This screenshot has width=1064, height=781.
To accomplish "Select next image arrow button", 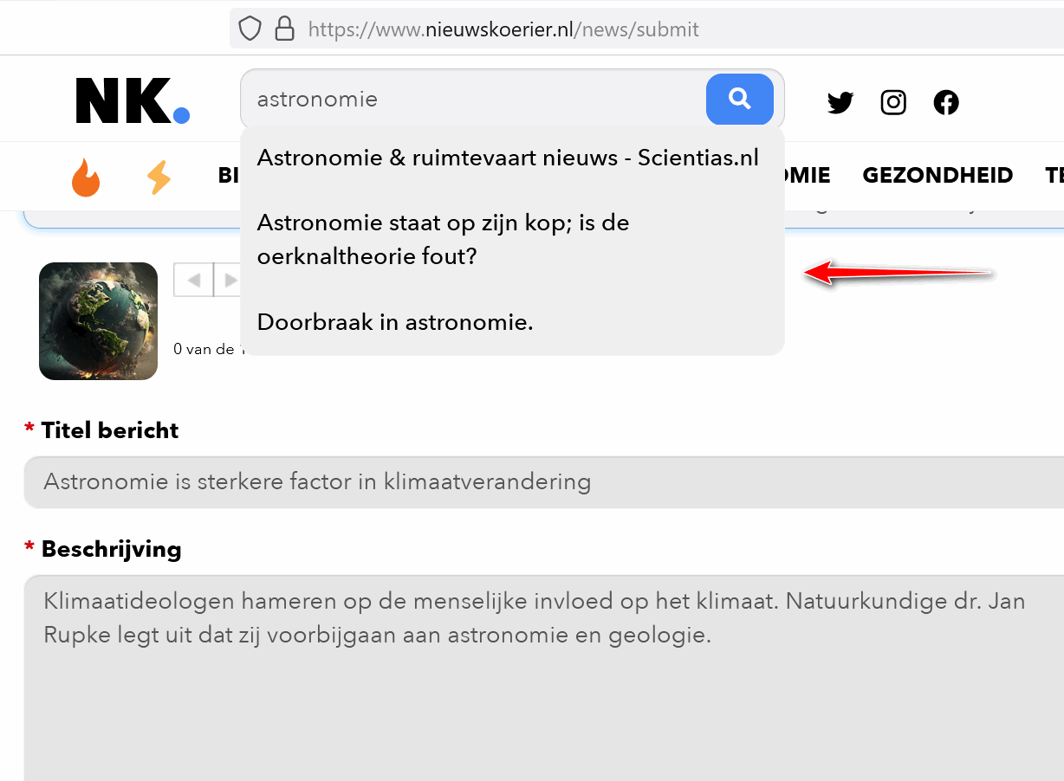I will (x=228, y=280).
